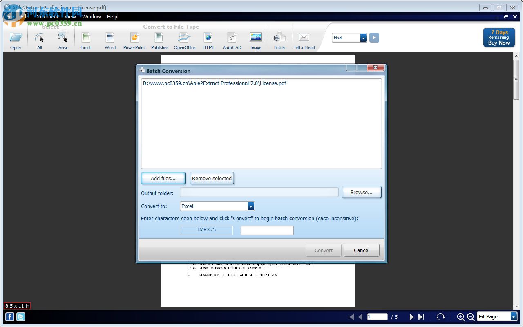Go to the previous page
The height and width of the screenshot is (327, 523).
pos(361,317)
